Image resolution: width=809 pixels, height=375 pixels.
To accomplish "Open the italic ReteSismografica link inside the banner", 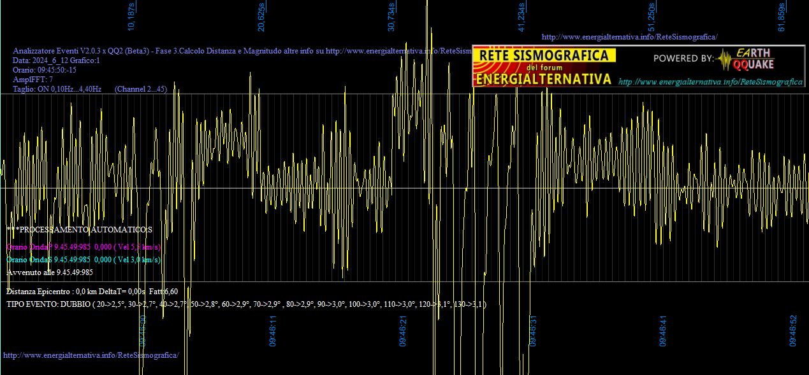I will click(710, 82).
